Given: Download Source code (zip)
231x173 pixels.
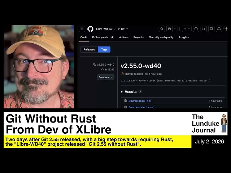Looking at the screenshot, I should pyautogui.click(x=140, y=101).
